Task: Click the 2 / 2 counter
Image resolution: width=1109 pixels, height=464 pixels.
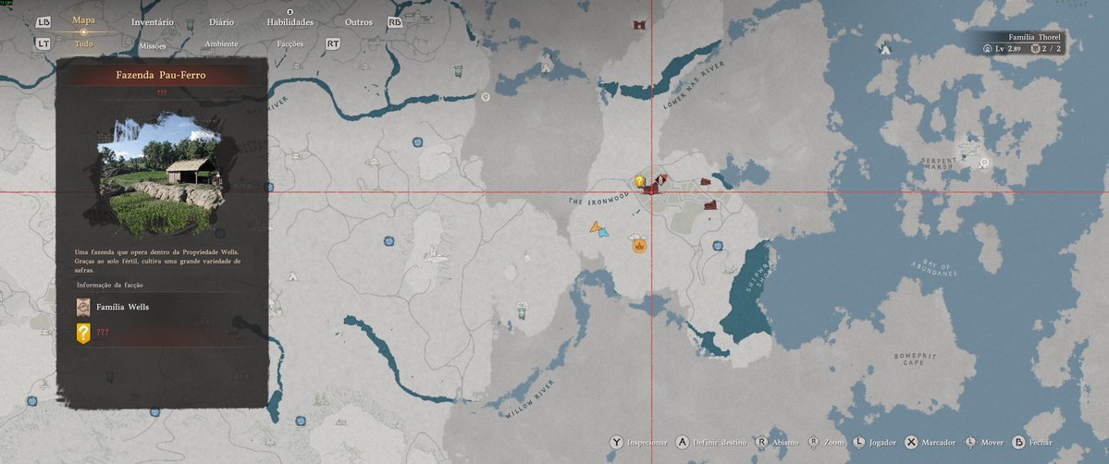Action: (1052, 49)
